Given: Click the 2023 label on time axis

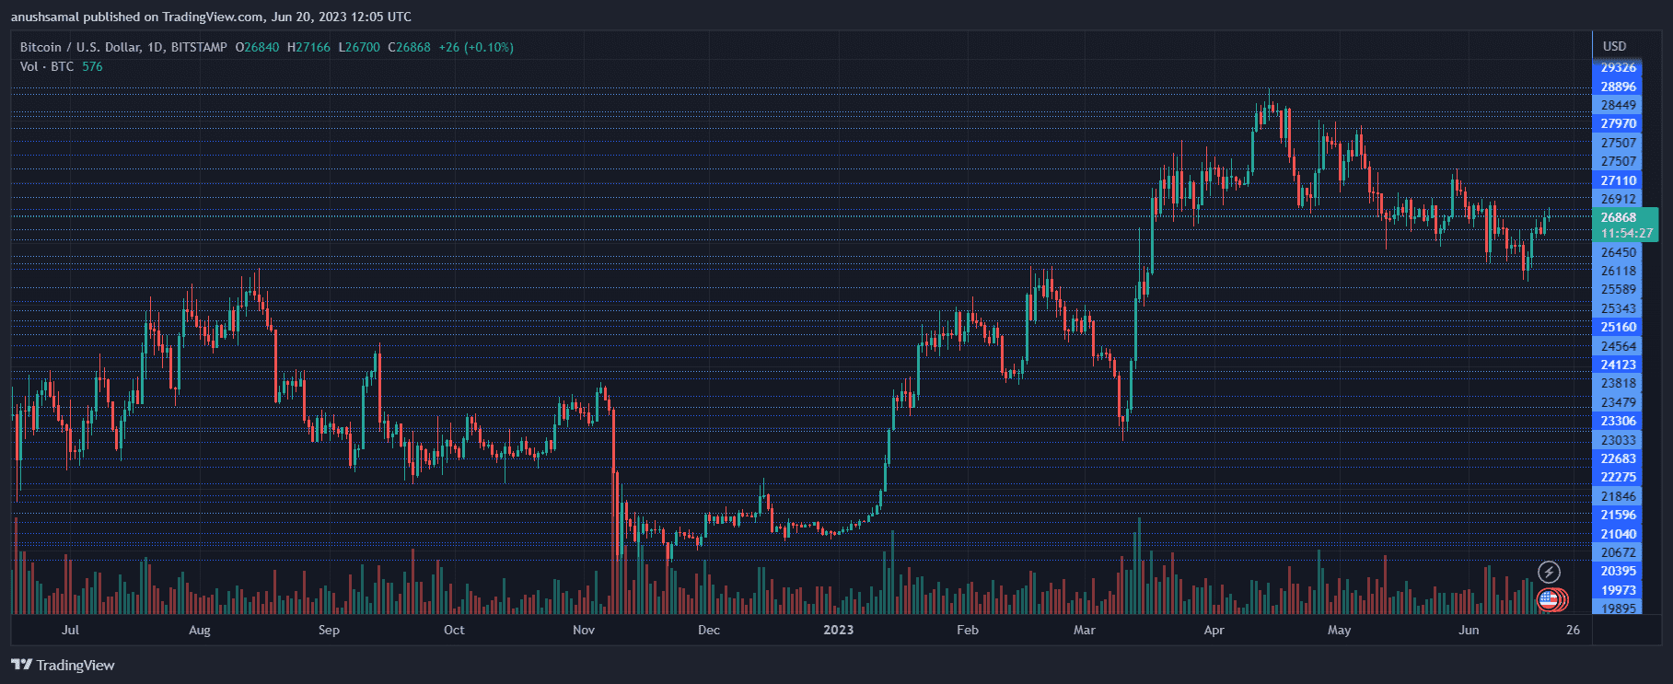Looking at the screenshot, I should (x=838, y=630).
